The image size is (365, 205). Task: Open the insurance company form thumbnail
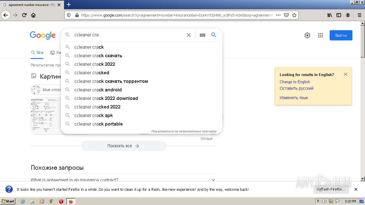tap(45, 116)
